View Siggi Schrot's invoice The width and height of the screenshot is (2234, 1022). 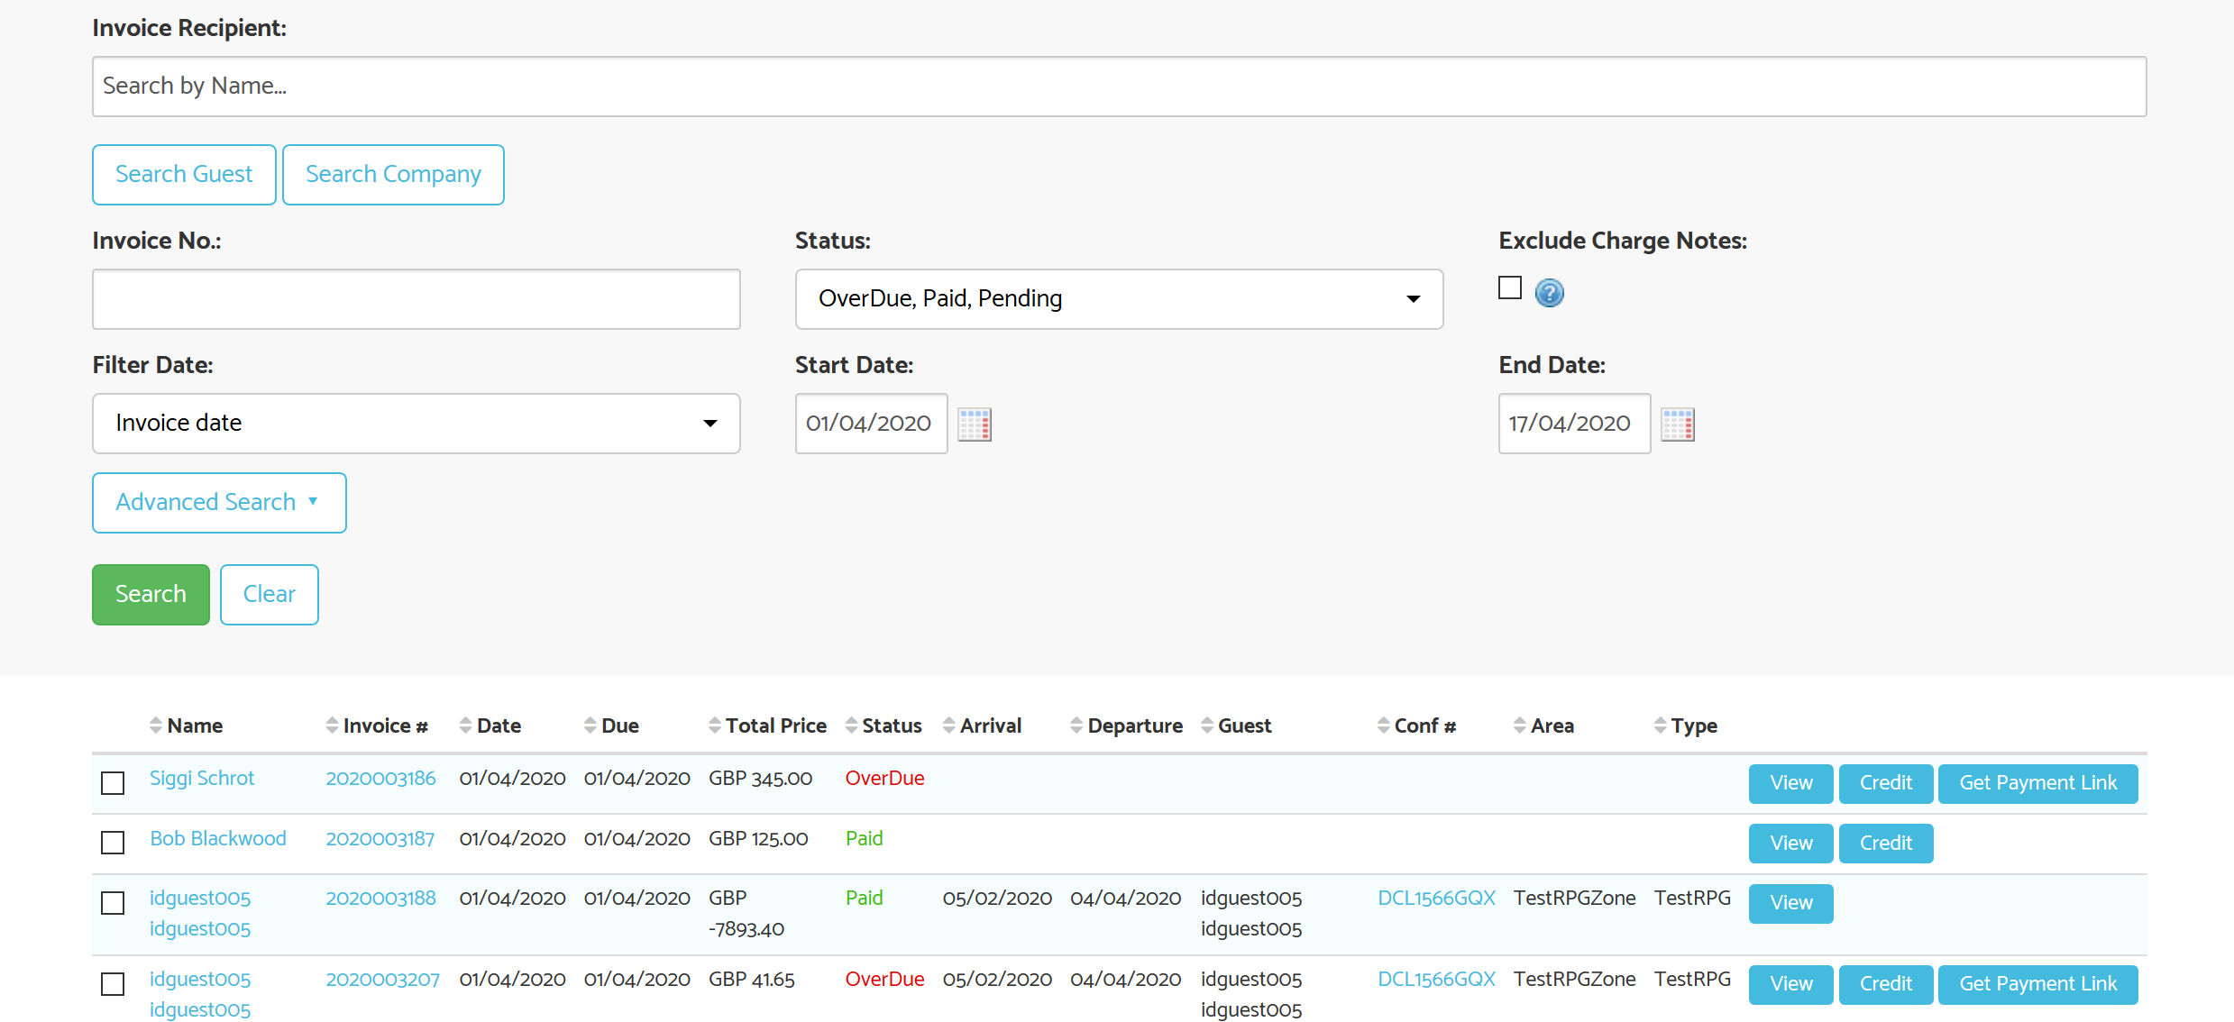(1790, 783)
